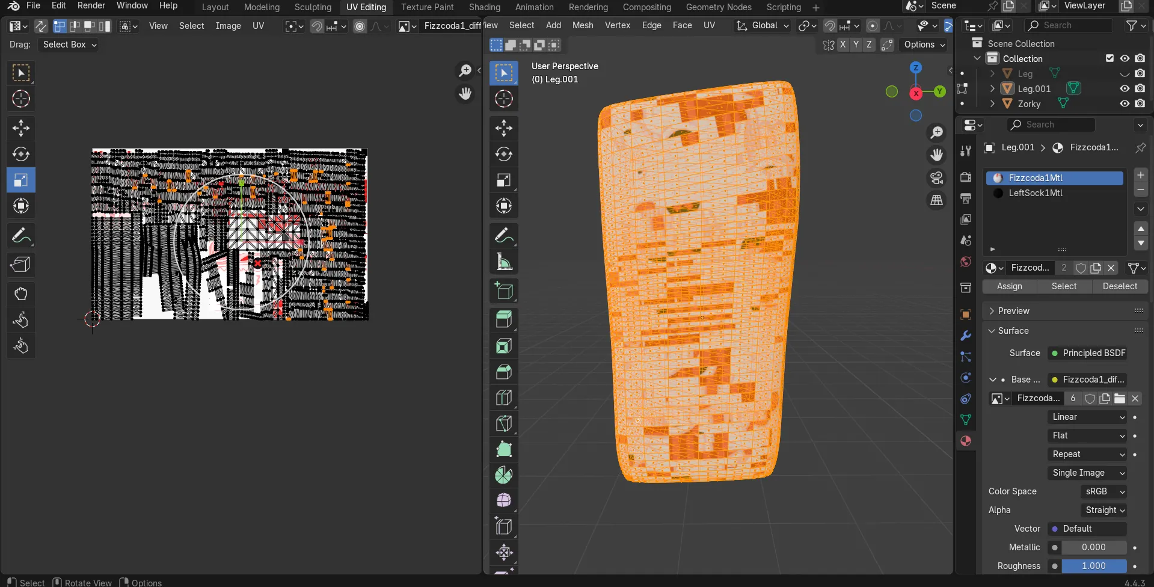Switch to the Shading workspace tab
Viewport: 1154px width, 587px height.
484,7
